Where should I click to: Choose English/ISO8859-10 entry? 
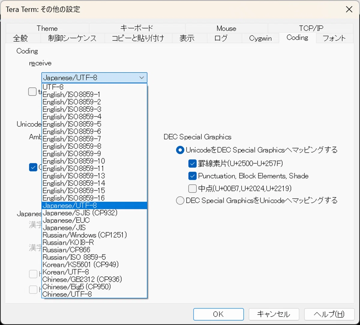(x=94, y=161)
